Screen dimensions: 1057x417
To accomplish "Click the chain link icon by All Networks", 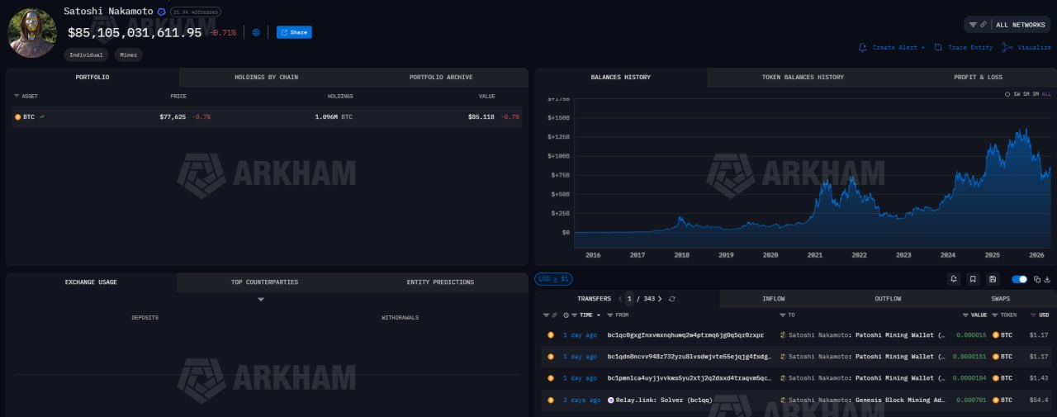I will click(984, 25).
